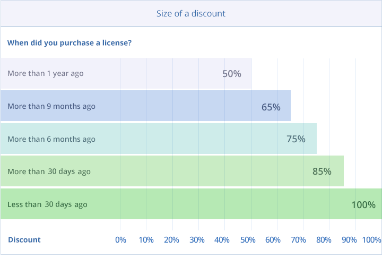This screenshot has height=258, width=382.
Task: Click the "More than 1 year ago" label
Action: click(46, 73)
